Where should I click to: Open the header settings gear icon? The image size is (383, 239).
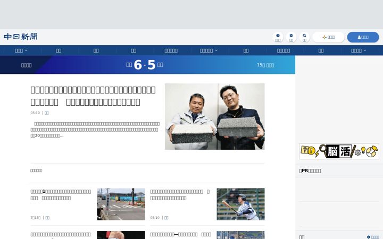[x=291, y=37]
